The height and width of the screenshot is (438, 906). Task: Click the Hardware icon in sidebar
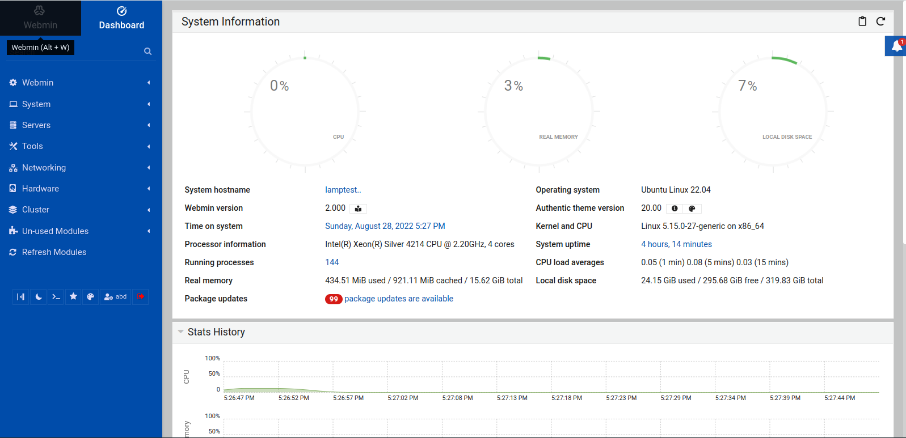13,189
